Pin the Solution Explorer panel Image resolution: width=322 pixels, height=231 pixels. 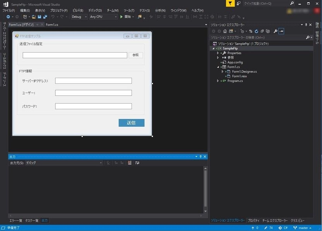(x=306, y=25)
